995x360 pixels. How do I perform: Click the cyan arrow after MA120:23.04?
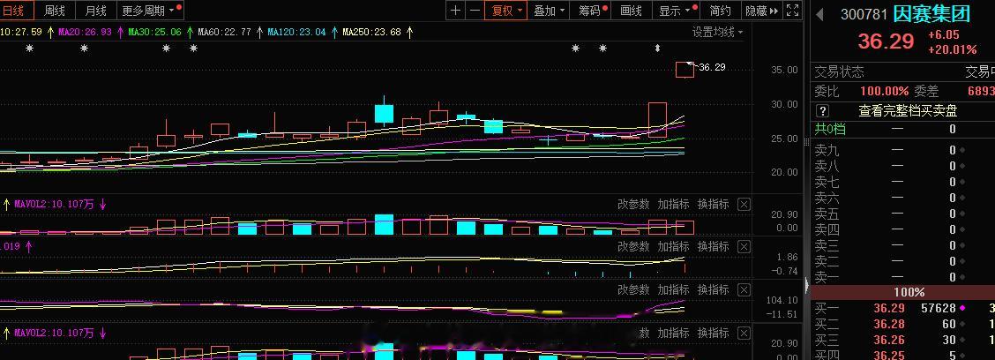333,32
